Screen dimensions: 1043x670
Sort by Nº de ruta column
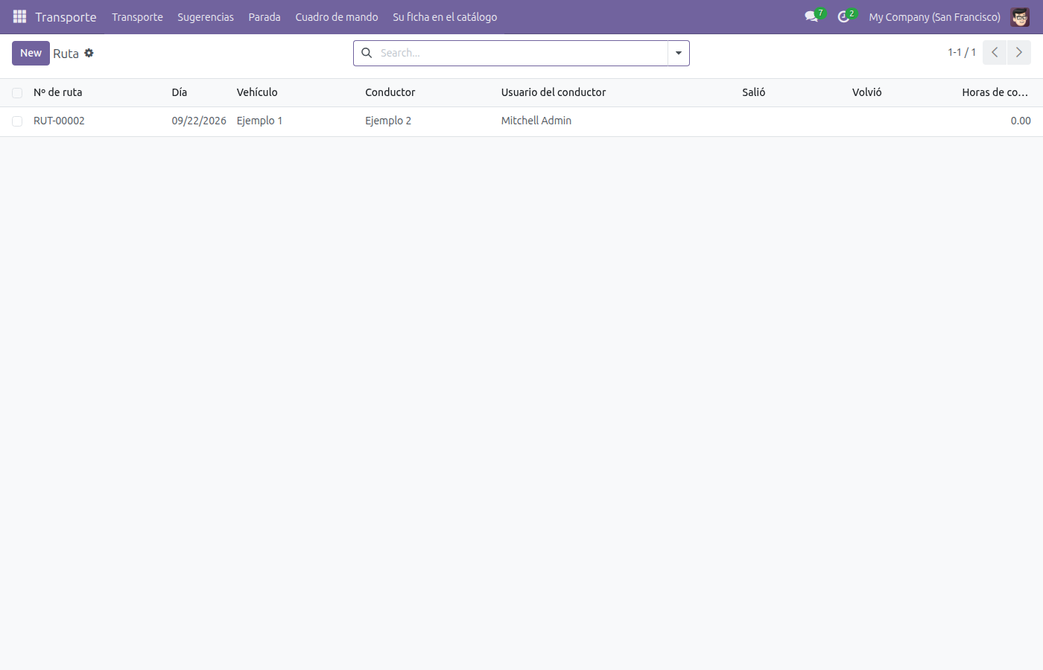tap(58, 92)
